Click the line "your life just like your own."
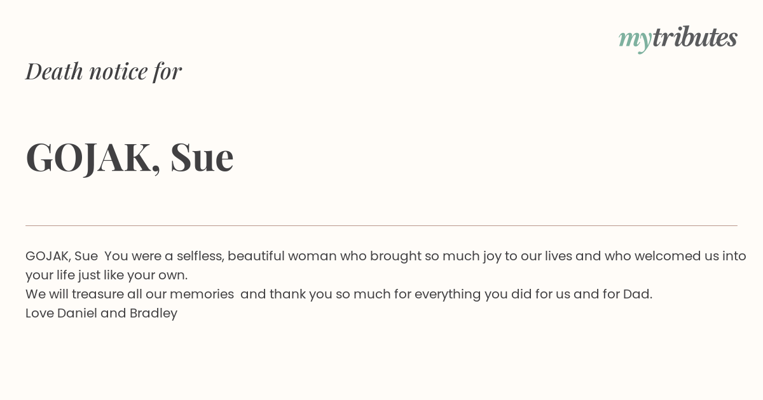The image size is (763, 400). [107, 276]
